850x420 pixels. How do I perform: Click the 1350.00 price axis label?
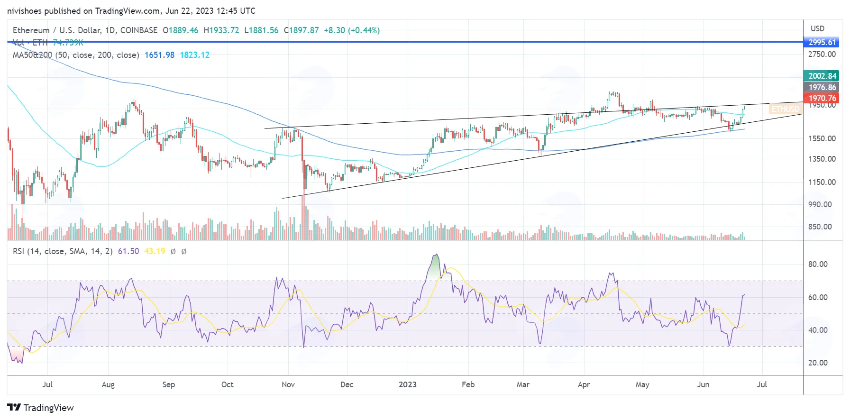(x=822, y=159)
